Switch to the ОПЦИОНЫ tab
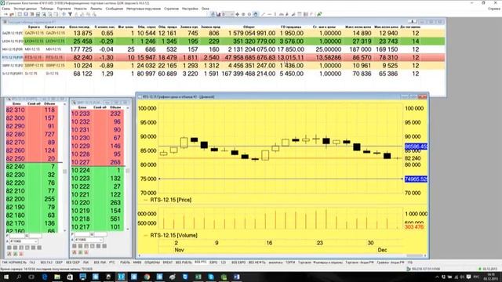The height and width of the screenshot is (282, 502). coord(151,262)
